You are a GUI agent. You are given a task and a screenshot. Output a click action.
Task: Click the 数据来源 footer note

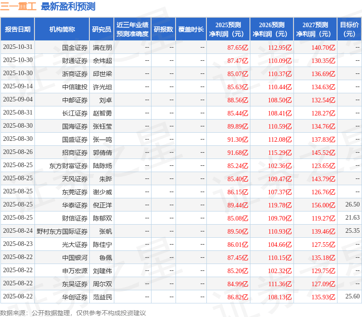pyautogui.click(x=73, y=313)
